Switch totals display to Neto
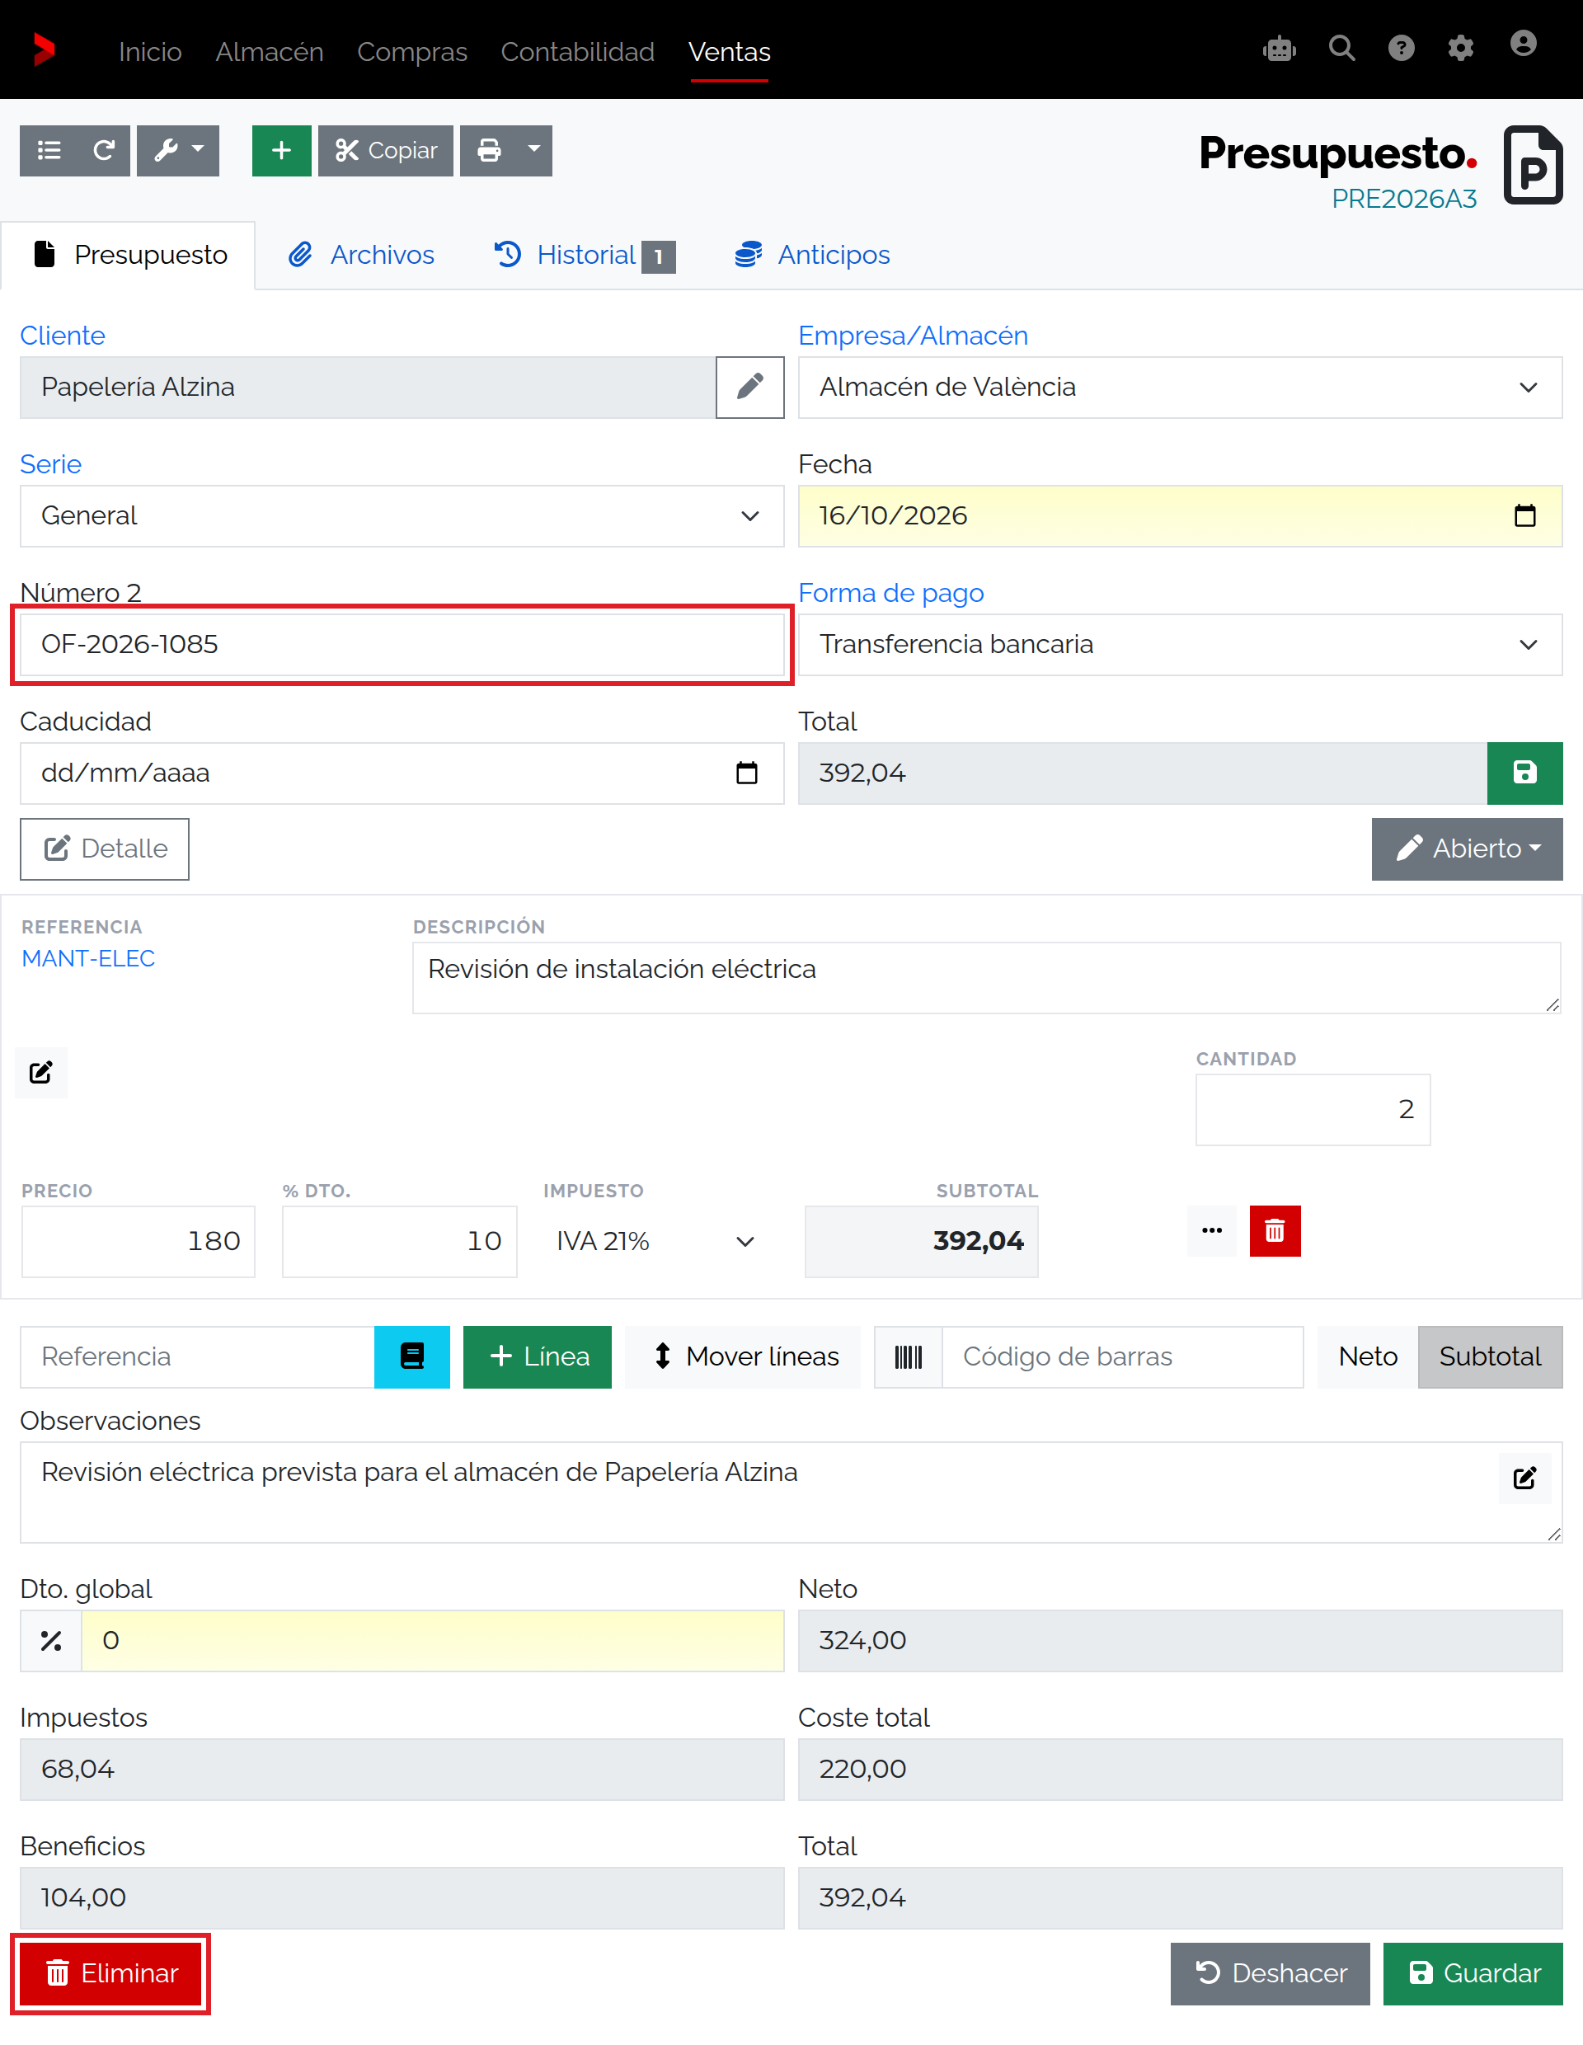The height and width of the screenshot is (2045, 1583). pos(1368,1356)
